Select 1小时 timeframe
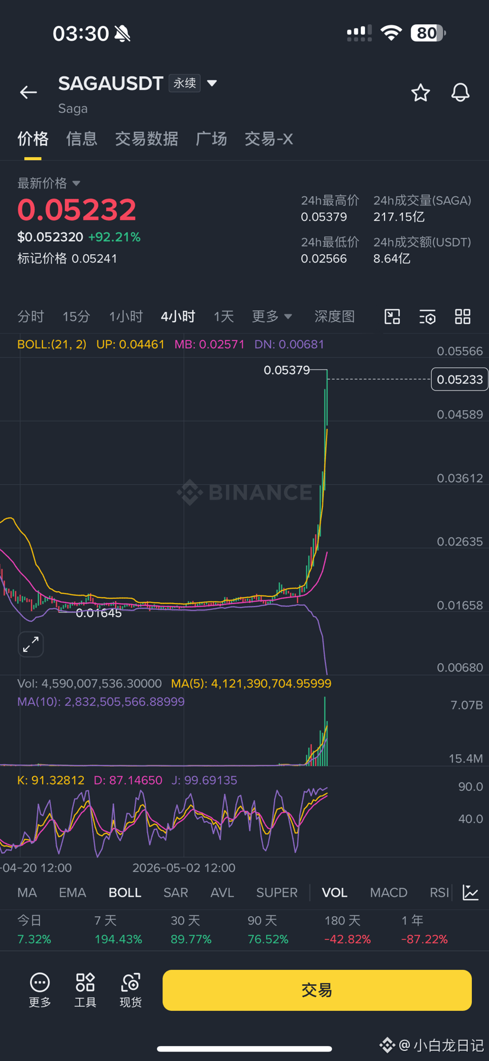Viewport: 489px width, 1061px height. (126, 316)
